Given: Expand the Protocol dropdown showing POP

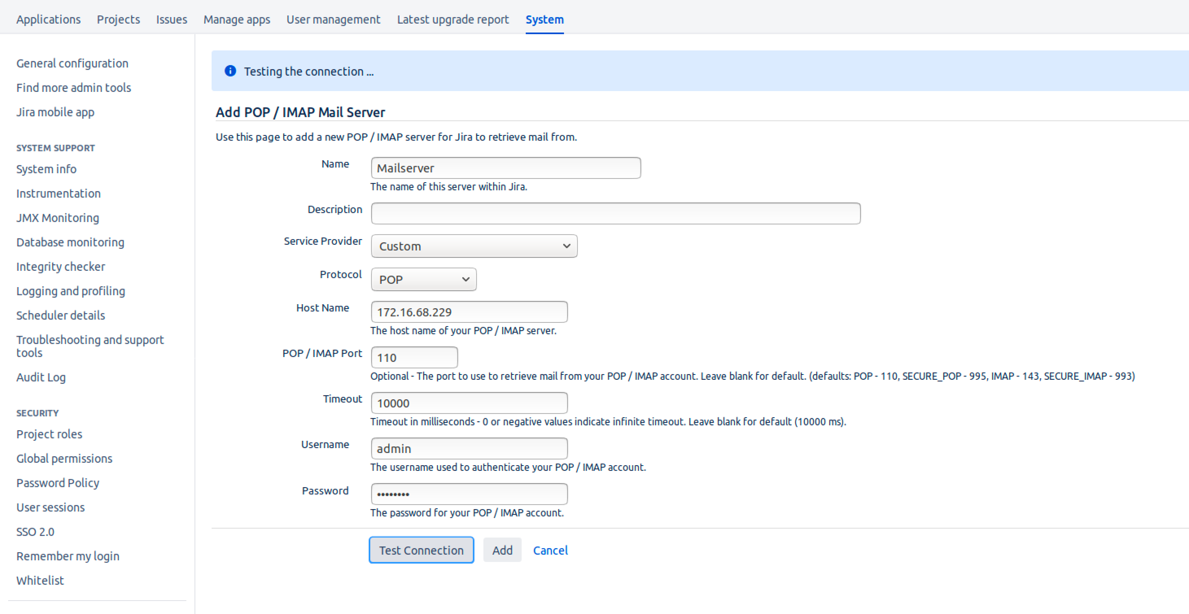Looking at the screenshot, I should pos(424,279).
